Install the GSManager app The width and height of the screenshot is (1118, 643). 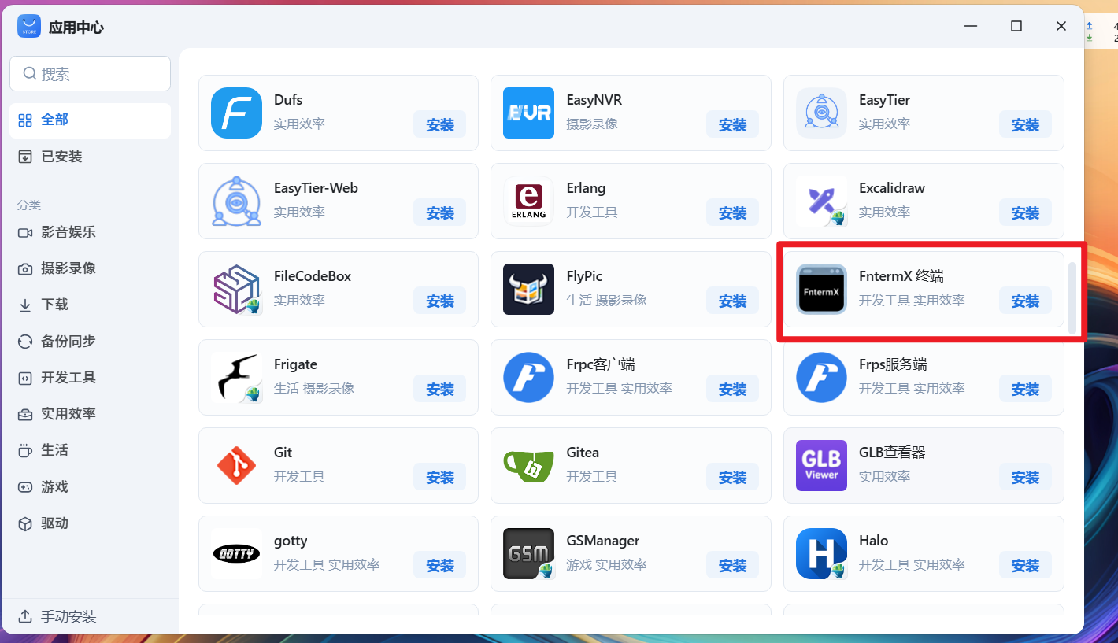click(732, 565)
